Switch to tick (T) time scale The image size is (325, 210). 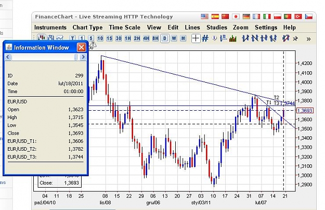point(72,38)
